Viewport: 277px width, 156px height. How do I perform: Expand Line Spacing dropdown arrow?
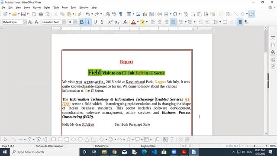(220, 22)
